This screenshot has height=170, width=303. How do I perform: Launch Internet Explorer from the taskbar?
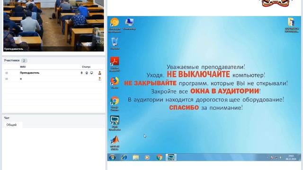(x=124, y=157)
